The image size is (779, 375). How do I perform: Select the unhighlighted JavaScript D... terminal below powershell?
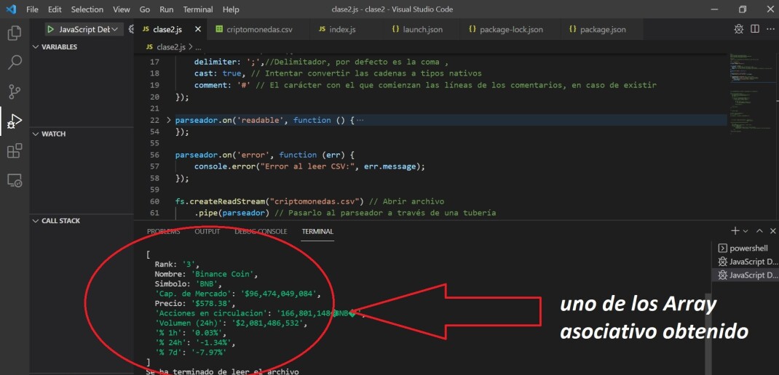746,262
